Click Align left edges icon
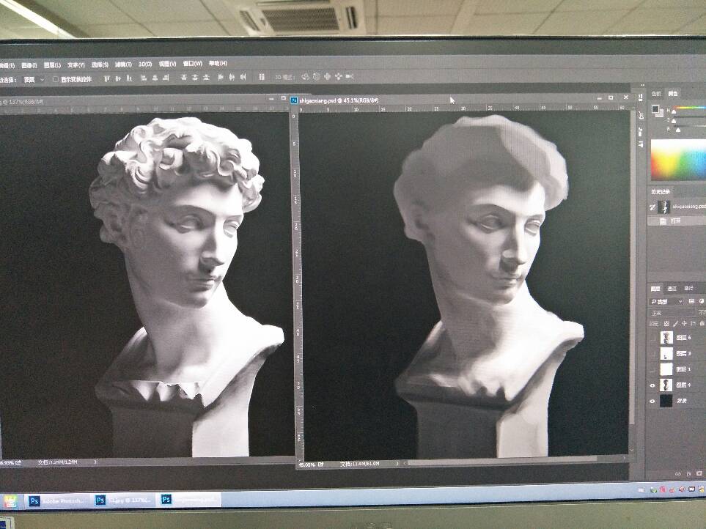Screen dimensions: 706x529 144,78
